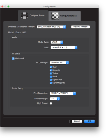
Task: Toggle the Light Magenta checkbox
Action: 51,83
